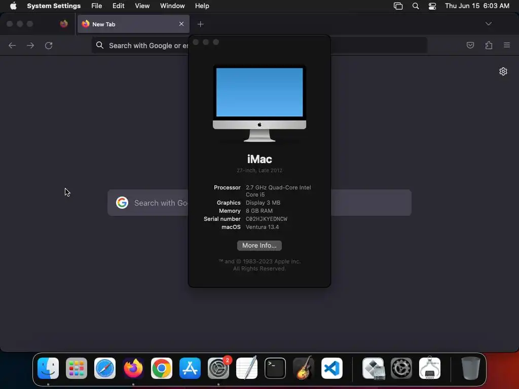Open the File menu
Viewport: 519px width, 389px height.
pyautogui.click(x=97, y=6)
